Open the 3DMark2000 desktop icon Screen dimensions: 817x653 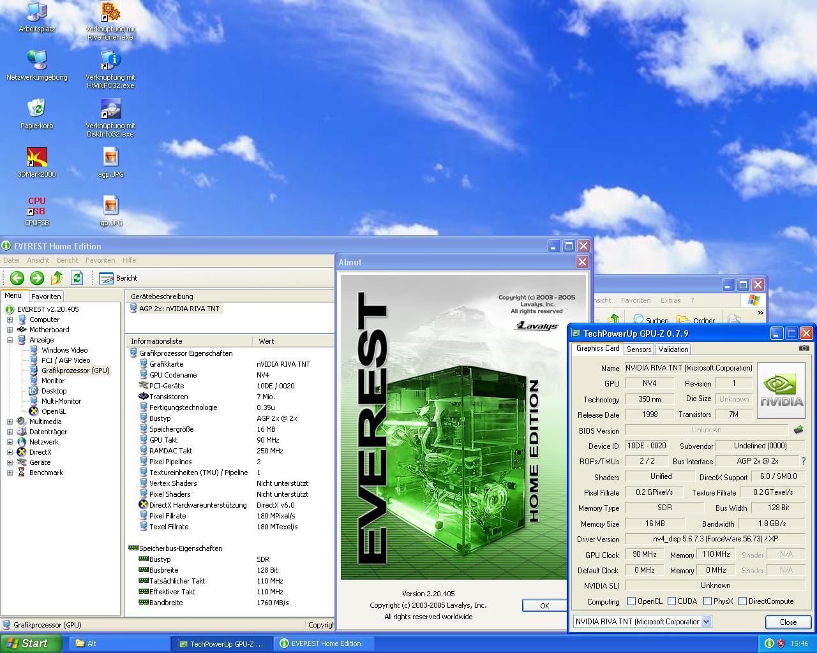(37, 163)
